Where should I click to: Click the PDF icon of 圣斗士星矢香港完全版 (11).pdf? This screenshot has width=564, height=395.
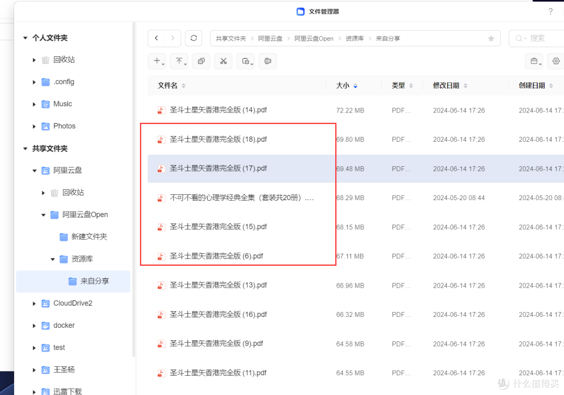161,373
